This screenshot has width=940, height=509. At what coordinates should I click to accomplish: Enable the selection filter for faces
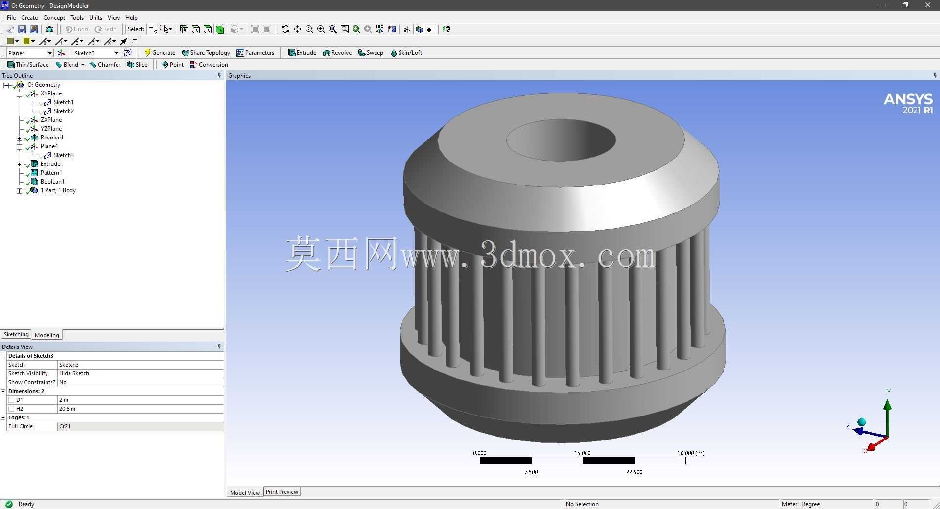(x=208, y=29)
